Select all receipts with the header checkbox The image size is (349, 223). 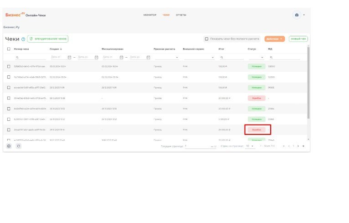coord(9,49)
